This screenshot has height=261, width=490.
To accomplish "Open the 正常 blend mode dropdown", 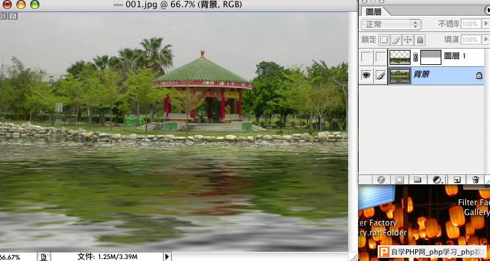I will coord(391,24).
